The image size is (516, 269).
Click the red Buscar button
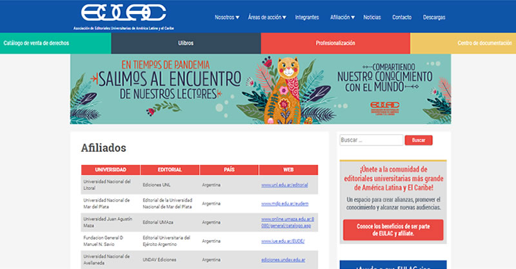pos(419,140)
